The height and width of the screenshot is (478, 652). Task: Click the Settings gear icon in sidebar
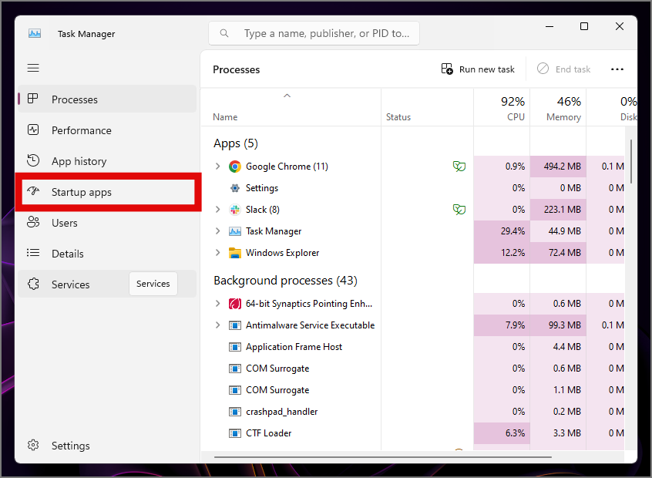tap(33, 445)
